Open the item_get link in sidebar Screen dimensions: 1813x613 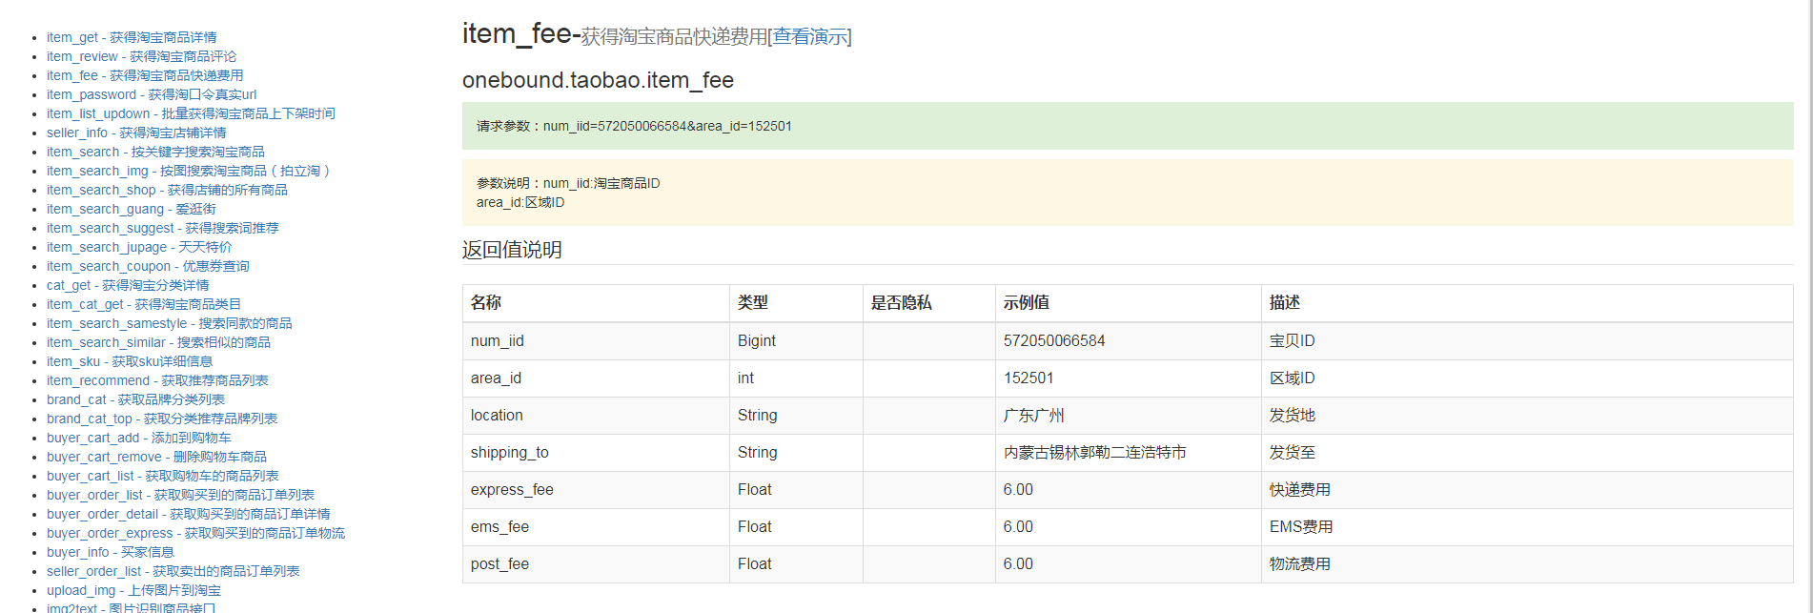click(132, 37)
